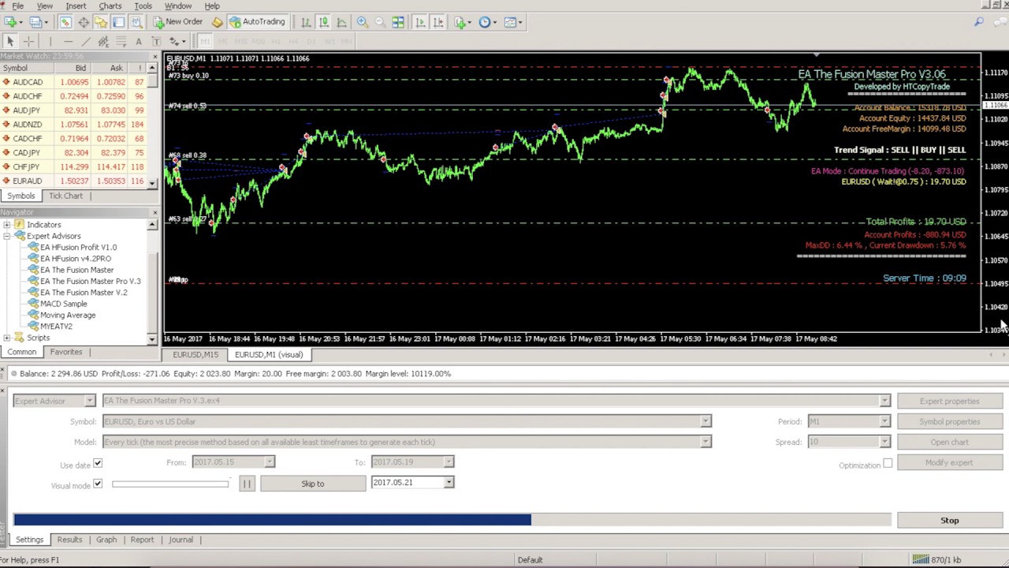1009x568 pixels.
Task: Toggle chart auto scroll icon
Action: pyautogui.click(x=420, y=22)
